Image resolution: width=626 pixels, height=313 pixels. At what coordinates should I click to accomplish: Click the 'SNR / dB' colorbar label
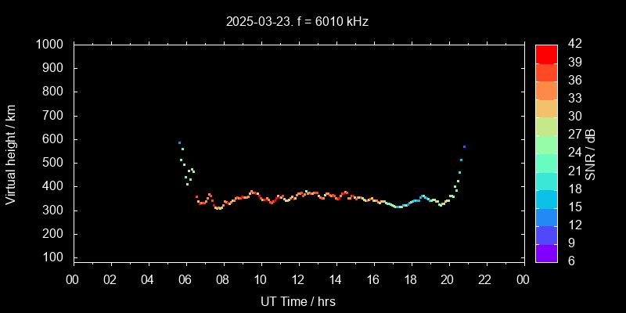coord(591,153)
